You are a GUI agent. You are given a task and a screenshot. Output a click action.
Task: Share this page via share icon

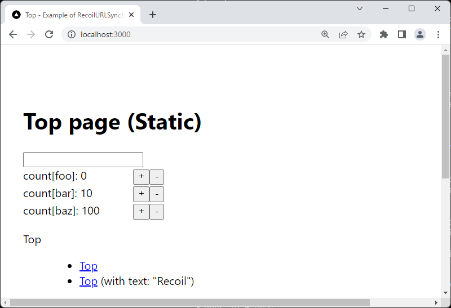point(343,34)
